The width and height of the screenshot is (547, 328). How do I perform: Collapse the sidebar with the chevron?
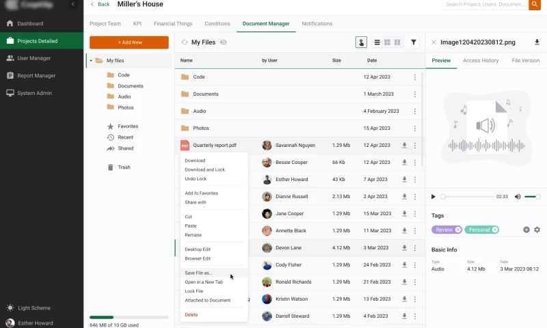[73, 4]
